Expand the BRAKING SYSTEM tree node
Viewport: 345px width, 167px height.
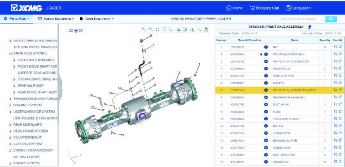(10, 105)
